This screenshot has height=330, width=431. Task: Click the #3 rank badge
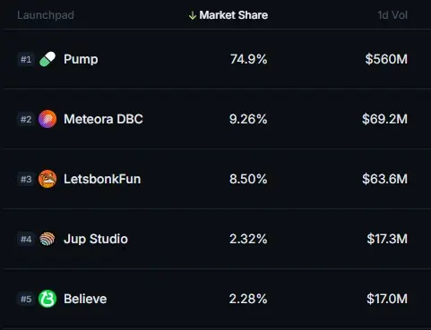[26, 179]
